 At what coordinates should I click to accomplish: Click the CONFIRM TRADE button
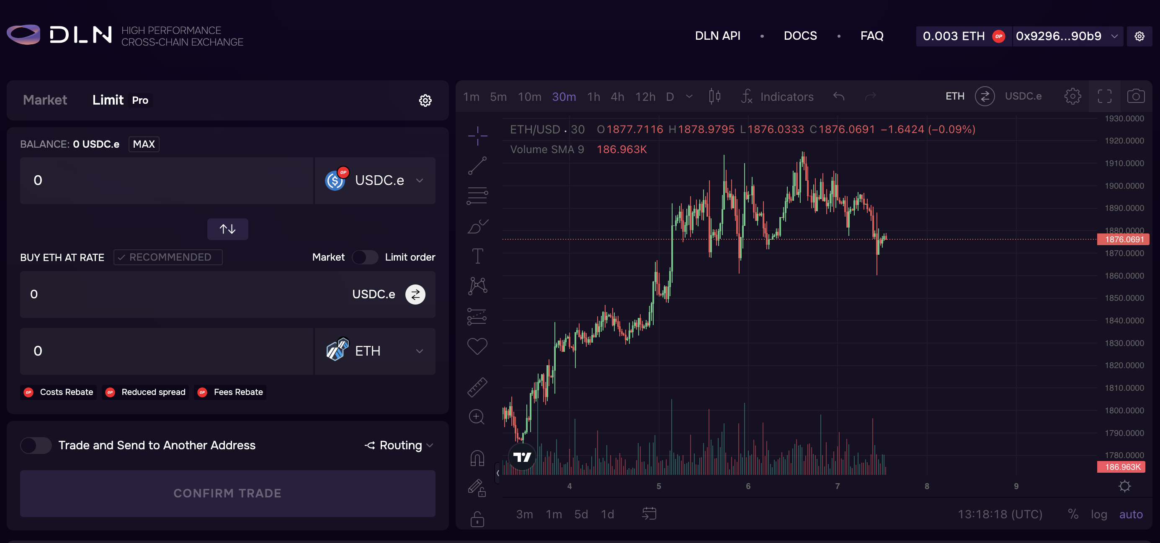[x=227, y=494]
